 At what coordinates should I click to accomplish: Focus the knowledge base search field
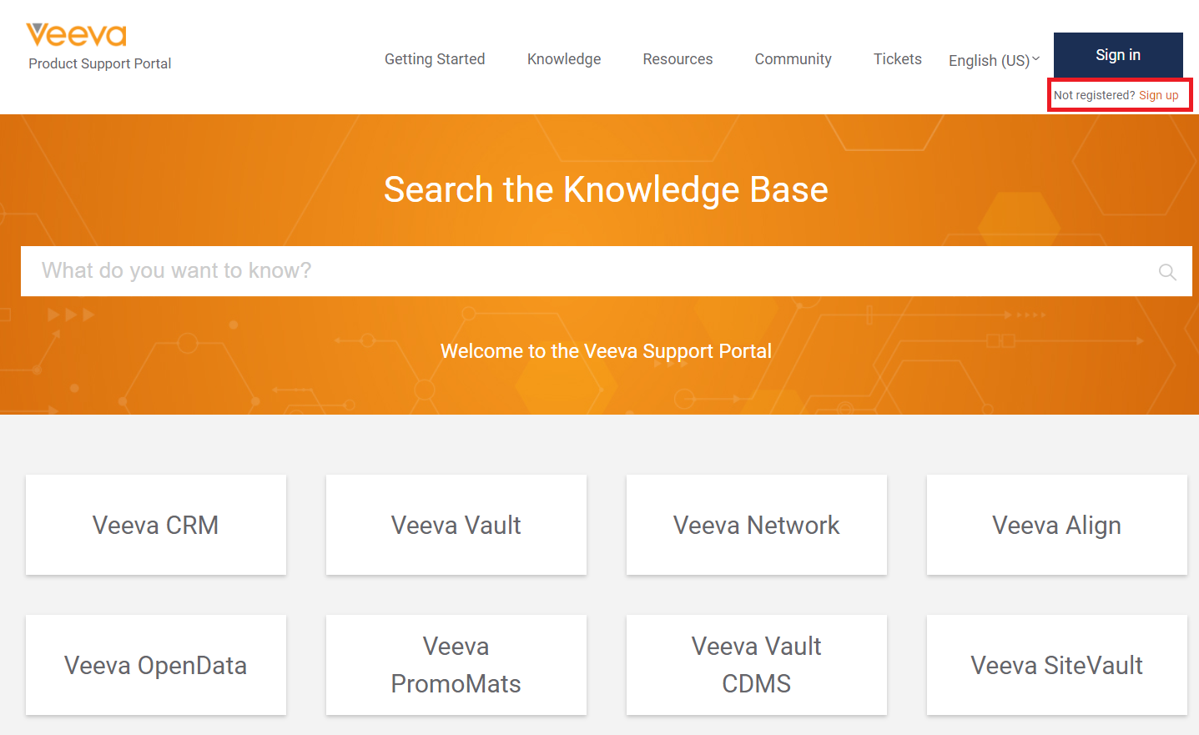pyautogui.click(x=584, y=271)
